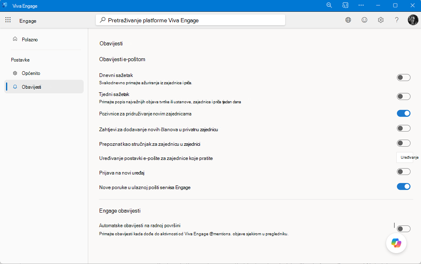Click the home icon next to Polazno
The width and height of the screenshot is (421, 264).
click(x=15, y=39)
